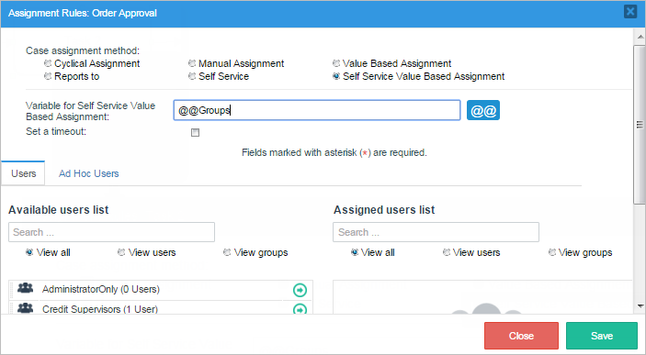The image size is (646, 355).
Task: Click the scrollbar down arrow
Action: 640,305
